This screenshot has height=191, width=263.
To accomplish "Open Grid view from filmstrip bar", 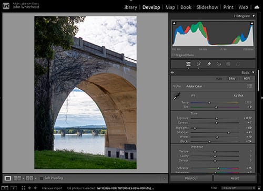I will pos(23,188).
